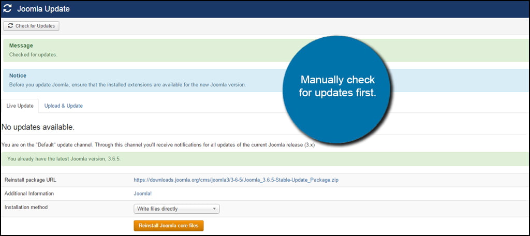Image resolution: width=530 pixels, height=236 pixels.
Task: Click the Default update channel description text
Action: tap(158, 145)
